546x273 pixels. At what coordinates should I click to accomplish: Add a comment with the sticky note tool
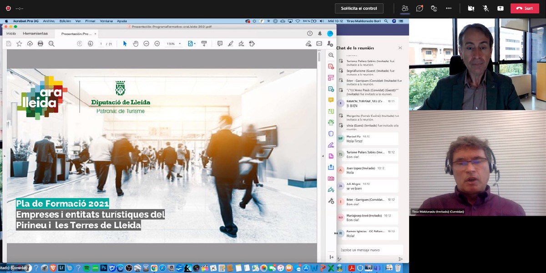tap(220, 44)
